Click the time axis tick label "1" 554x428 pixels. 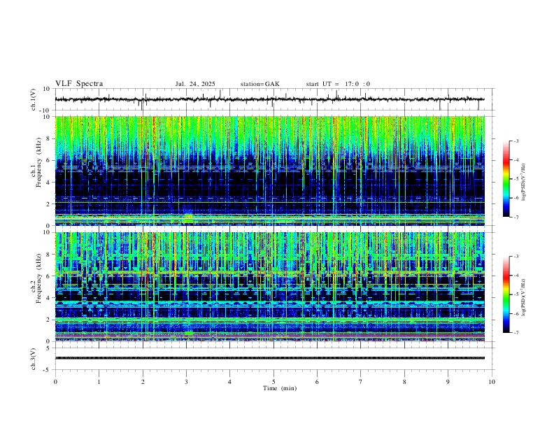99,382
